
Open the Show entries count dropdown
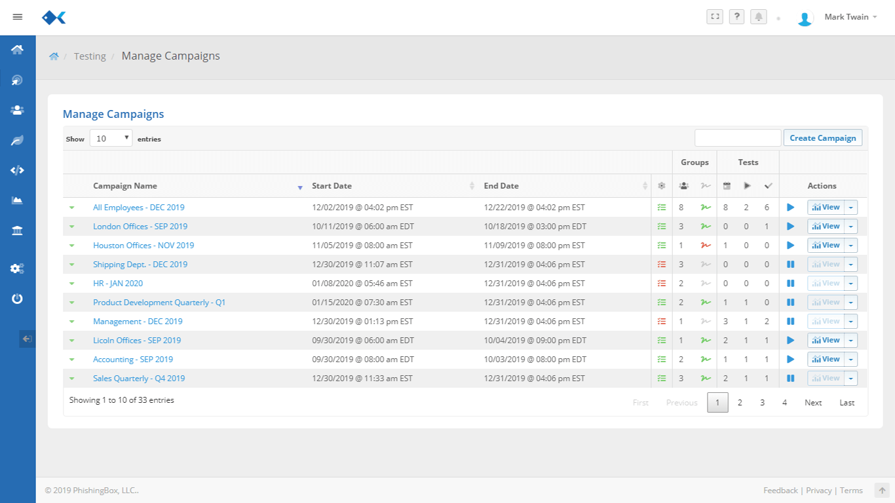[111, 138]
